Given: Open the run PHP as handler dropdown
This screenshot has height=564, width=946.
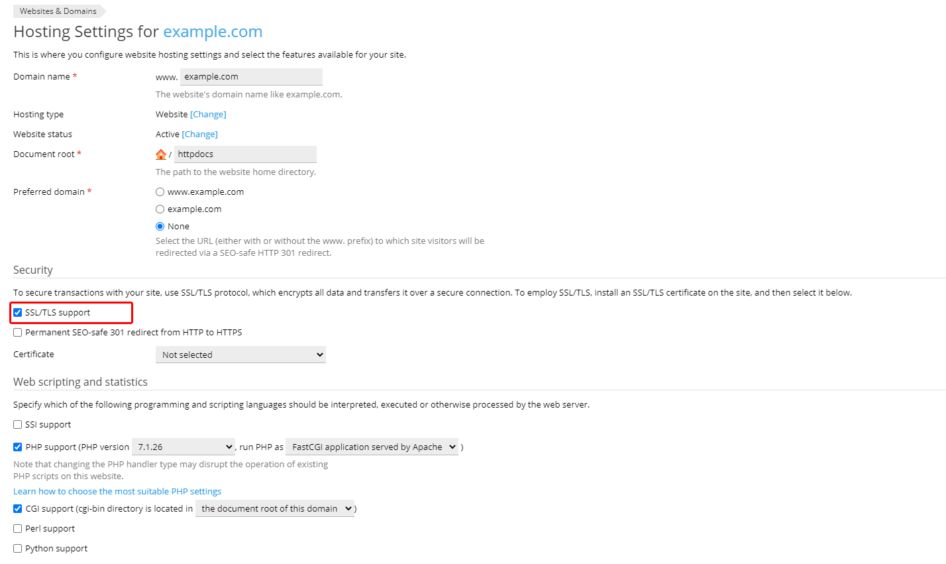Looking at the screenshot, I should (372, 447).
